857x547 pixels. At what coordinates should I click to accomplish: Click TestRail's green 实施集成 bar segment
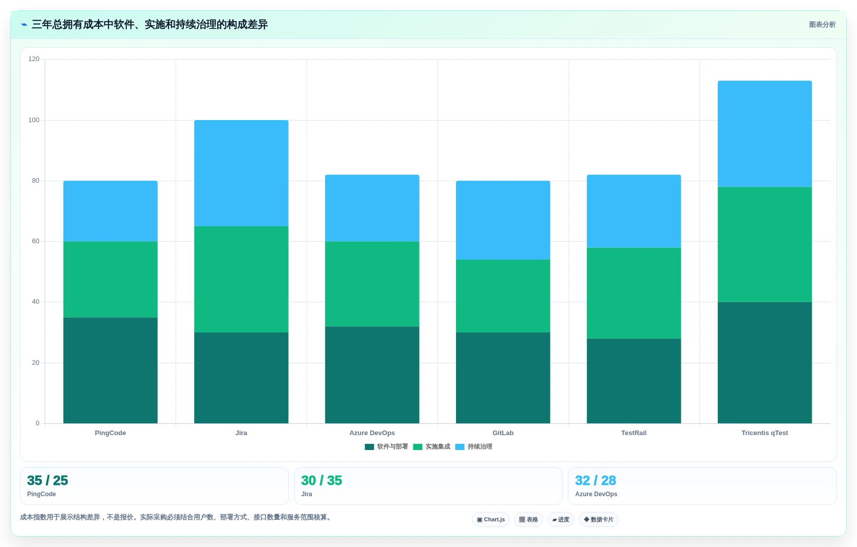click(x=634, y=293)
